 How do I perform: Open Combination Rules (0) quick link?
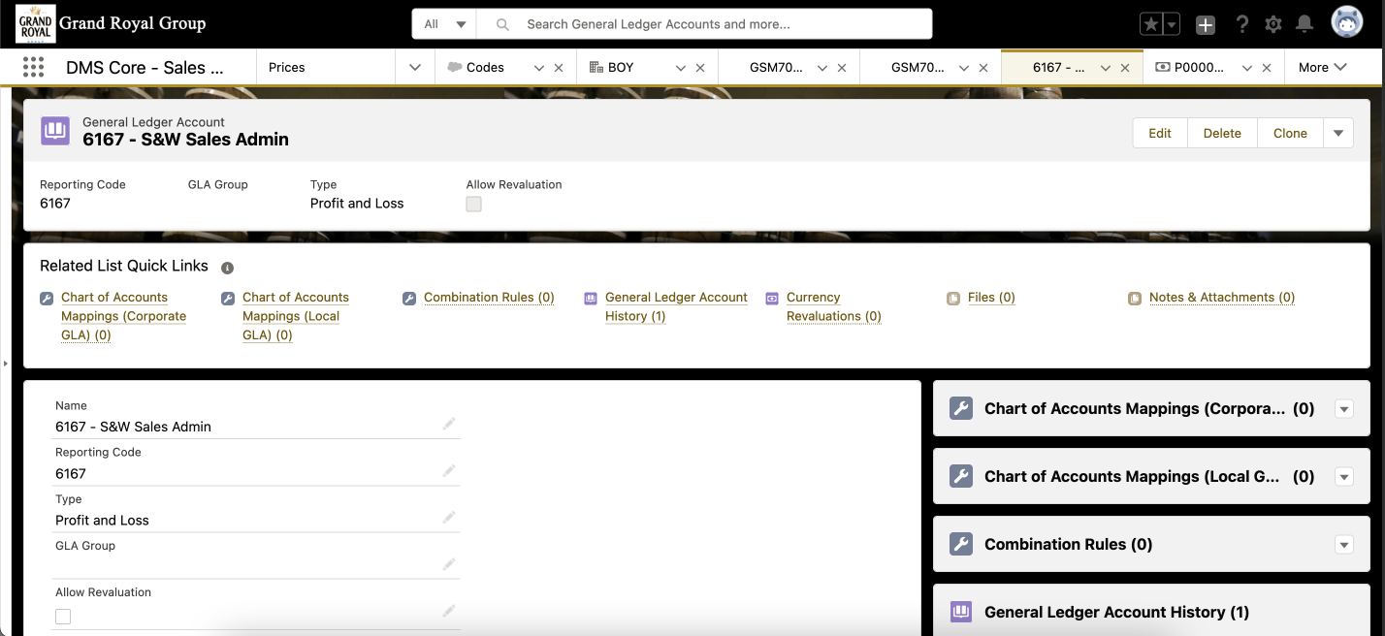[489, 298]
